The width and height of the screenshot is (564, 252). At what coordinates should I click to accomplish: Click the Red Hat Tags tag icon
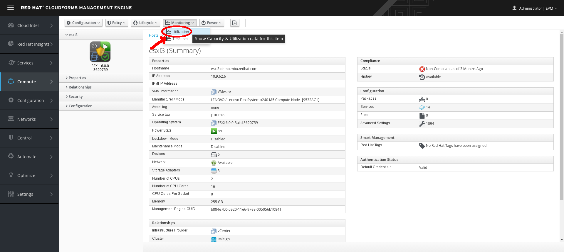422,146
